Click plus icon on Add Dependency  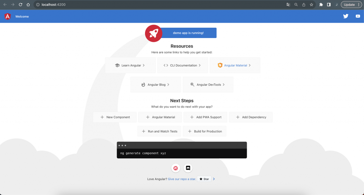(238, 117)
